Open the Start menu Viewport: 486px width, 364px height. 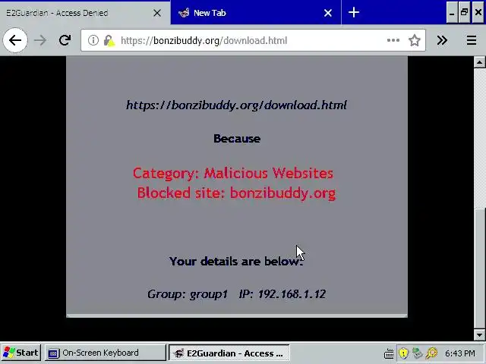tap(21, 353)
